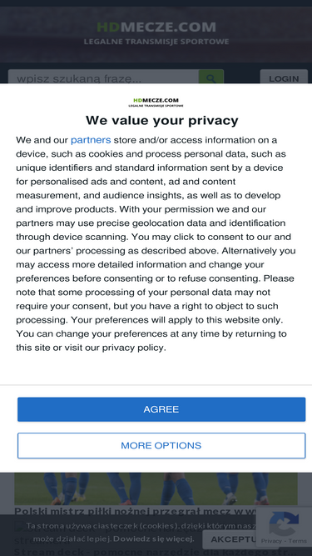The image size is (312, 556).
Task: Select MORE OPTIONS in the privacy dialog
Action: pyautogui.click(x=161, y=445)
